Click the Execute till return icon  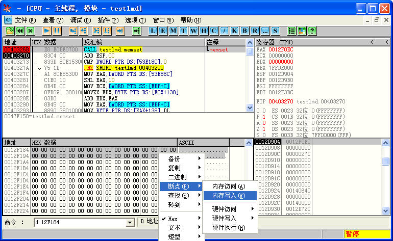(x=120, y=31)
